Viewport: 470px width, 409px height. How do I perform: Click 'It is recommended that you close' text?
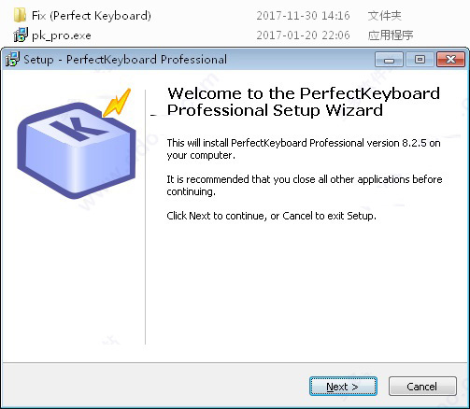click(305, 186)
